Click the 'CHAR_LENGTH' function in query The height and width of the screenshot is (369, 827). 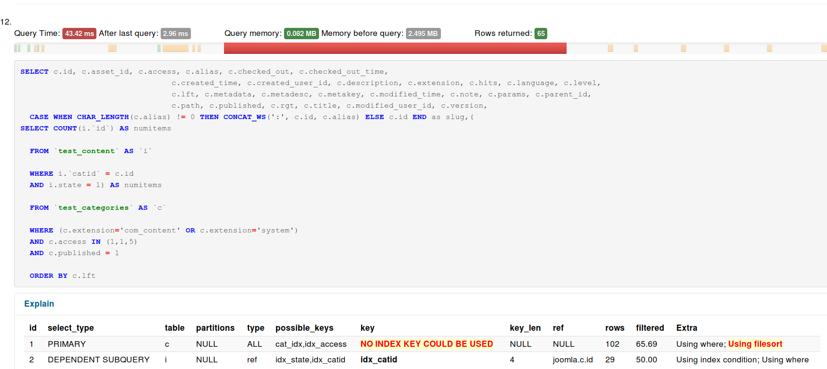pyautogui.click(x=103, y=117)
